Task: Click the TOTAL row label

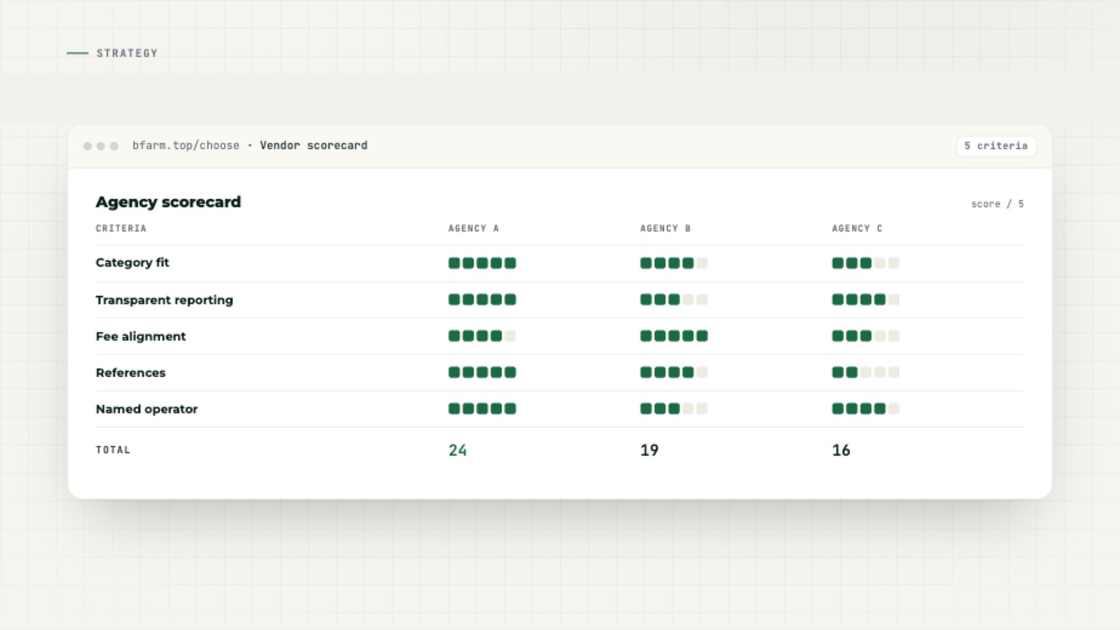Action: pyautogui.click(x=113, y=450)
